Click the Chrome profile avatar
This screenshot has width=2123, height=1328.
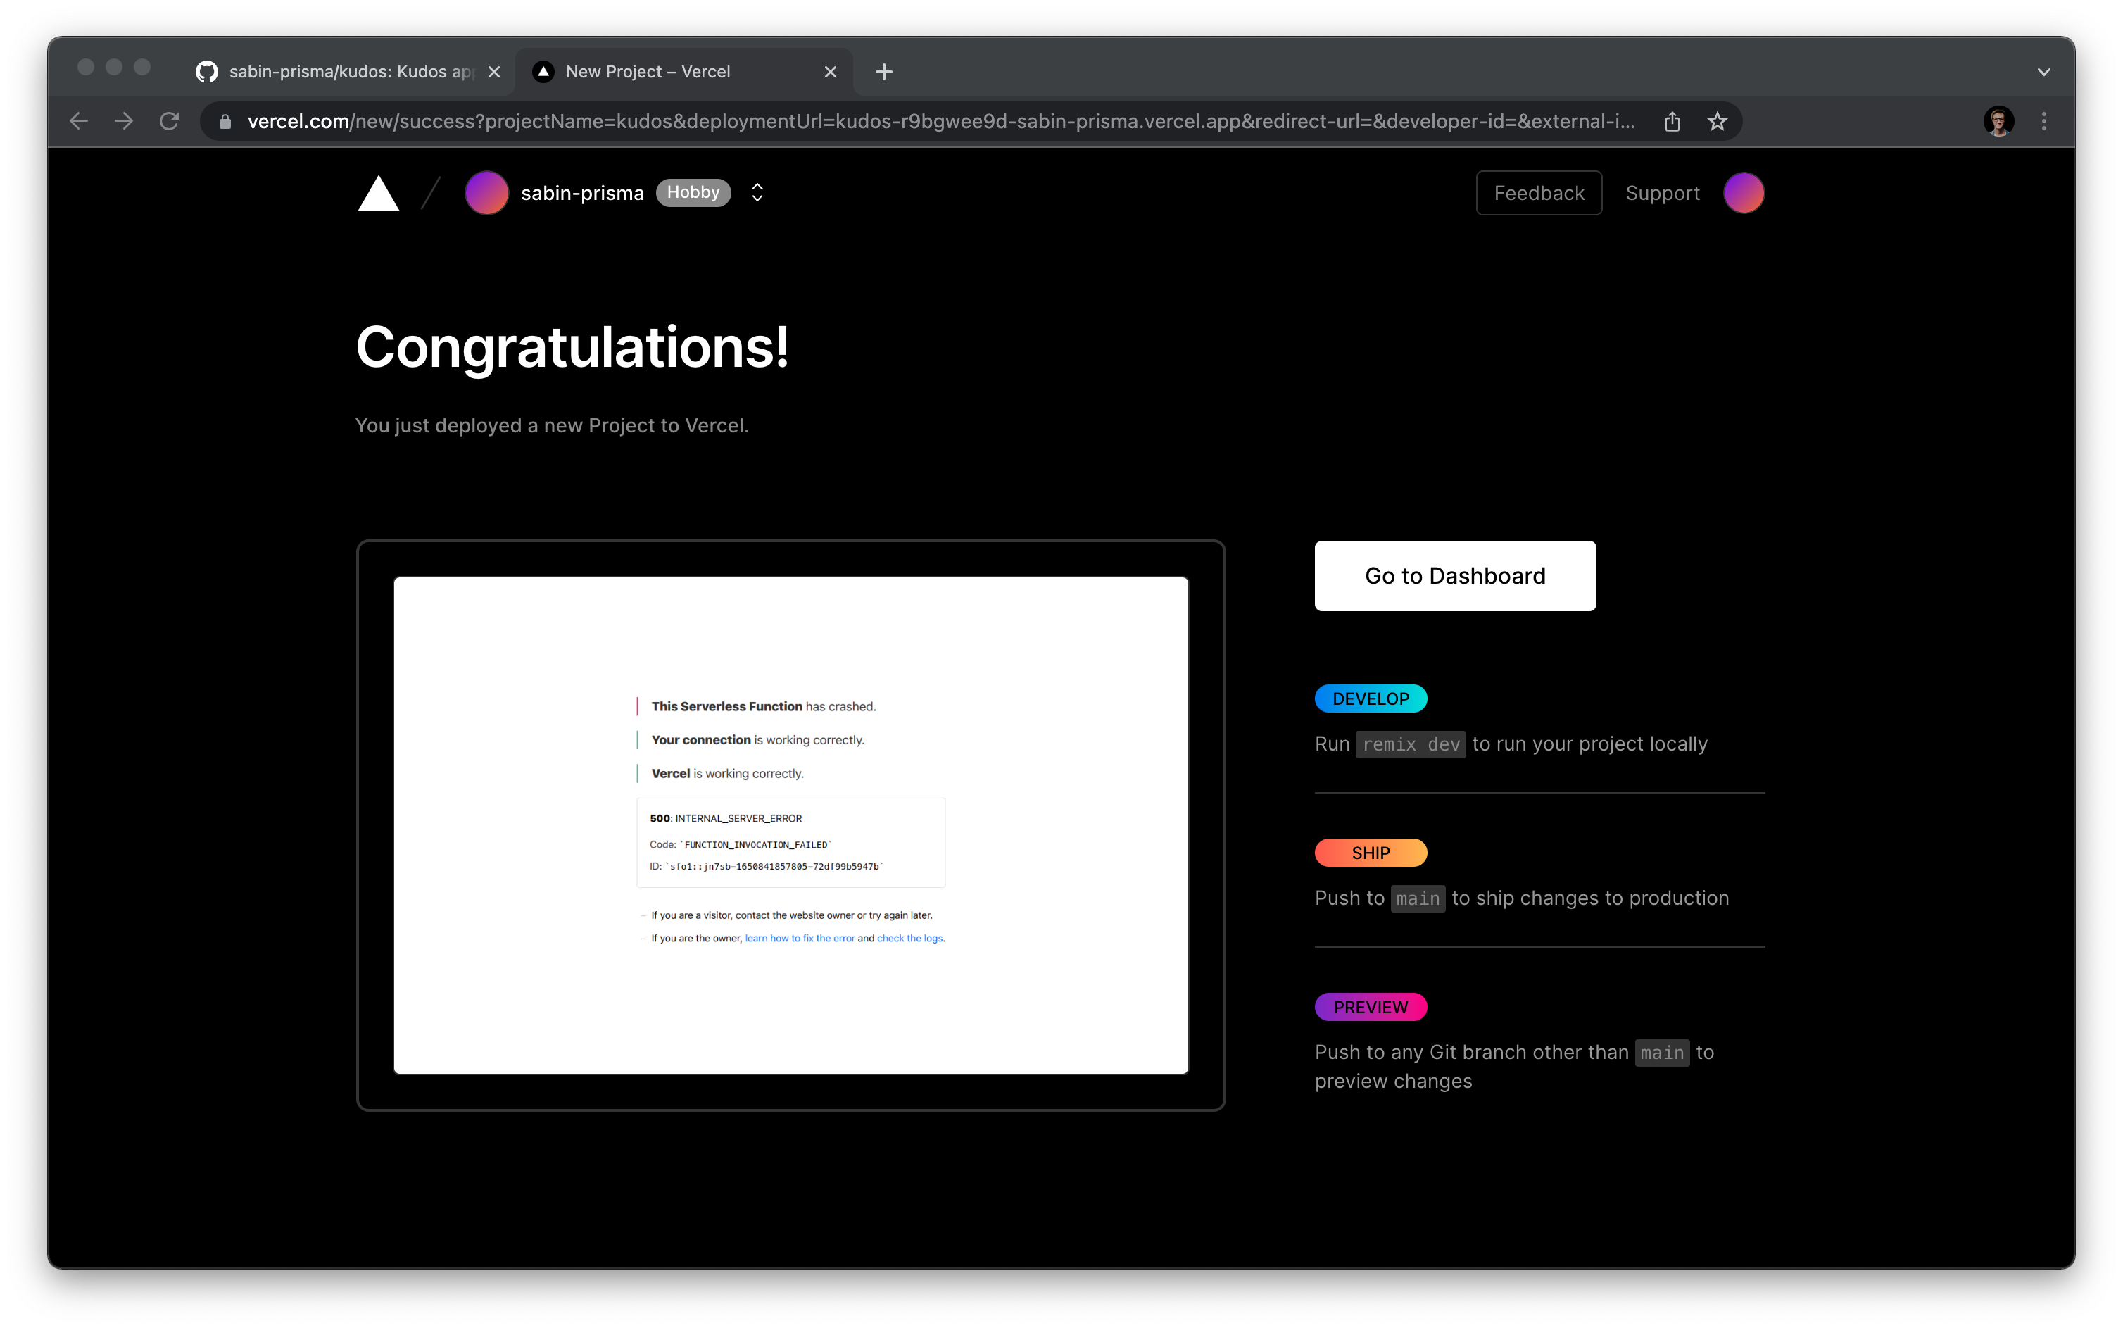pyautogui.click(x=1998, y=121)
